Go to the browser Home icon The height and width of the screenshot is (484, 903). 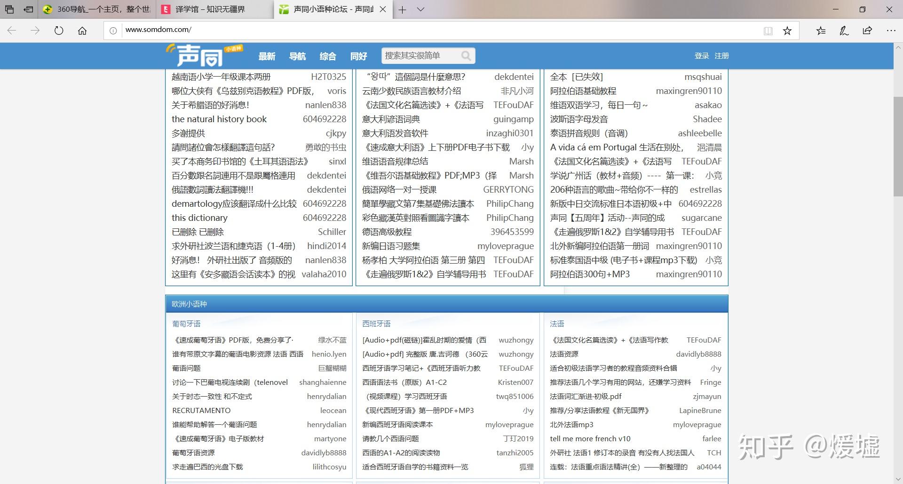click(82, 31)
